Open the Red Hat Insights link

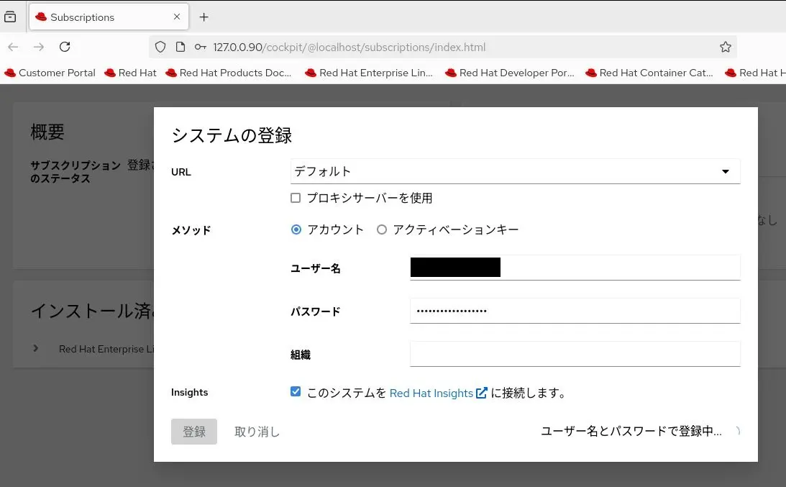pyautogui.click(x=432, y=393)
